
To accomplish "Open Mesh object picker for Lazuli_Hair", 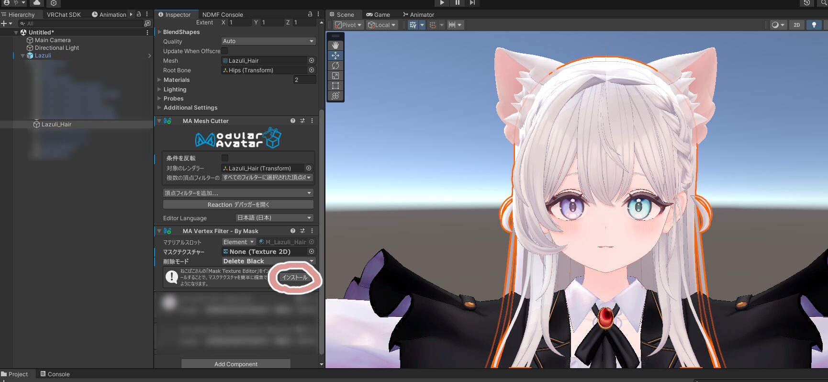I will point(312,60).
